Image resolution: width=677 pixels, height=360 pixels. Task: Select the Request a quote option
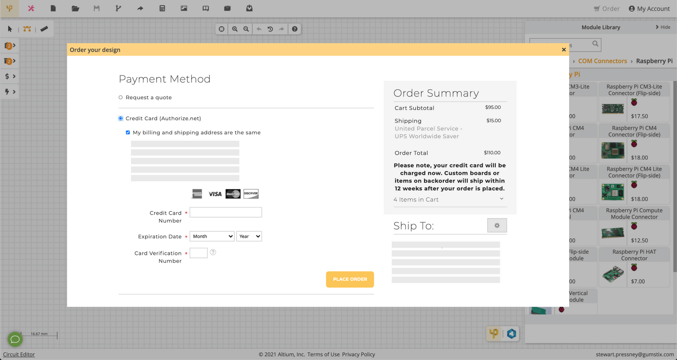(x=121, y=97)
